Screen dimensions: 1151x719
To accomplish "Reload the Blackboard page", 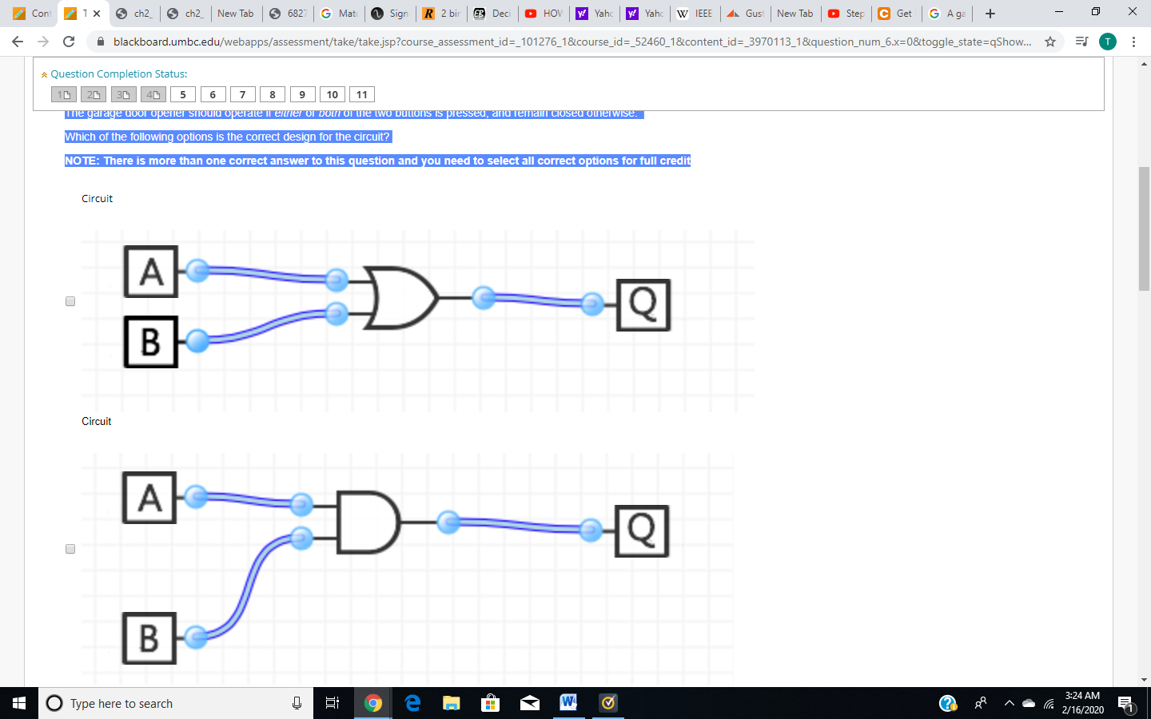I will tap(69, 42).
